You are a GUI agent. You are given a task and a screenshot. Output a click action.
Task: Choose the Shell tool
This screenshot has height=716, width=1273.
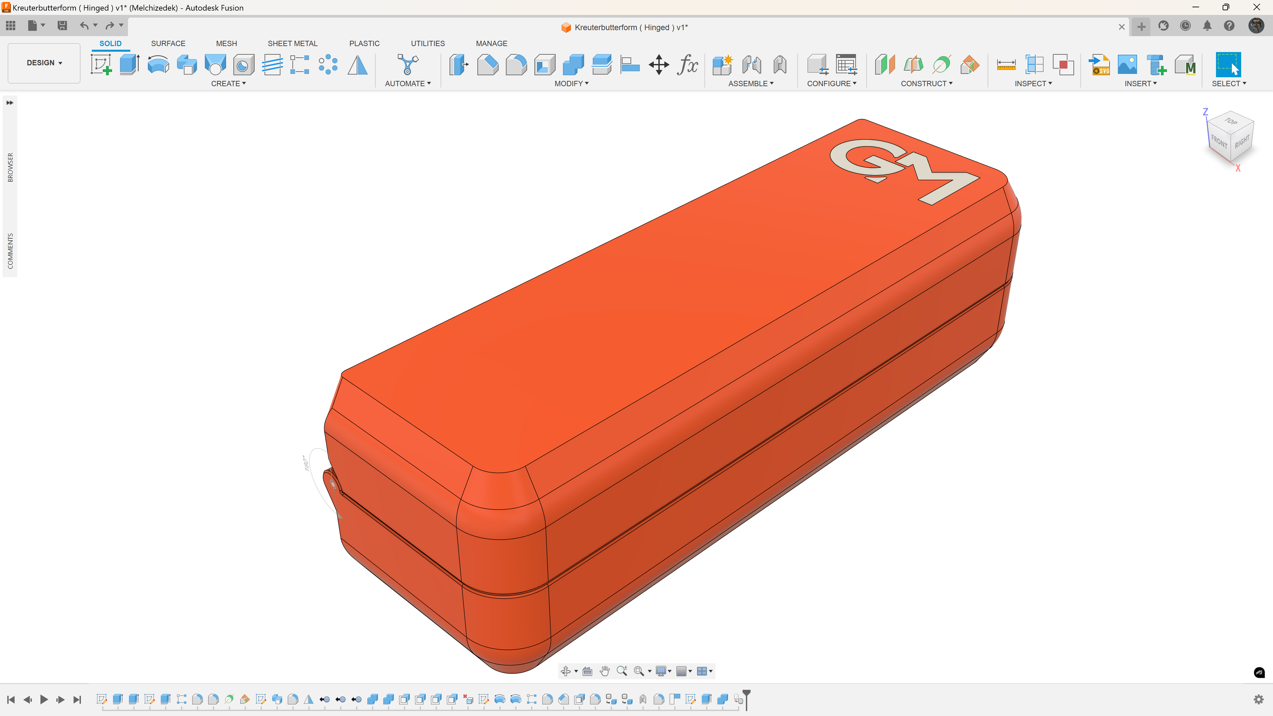(x=545, y=65)
